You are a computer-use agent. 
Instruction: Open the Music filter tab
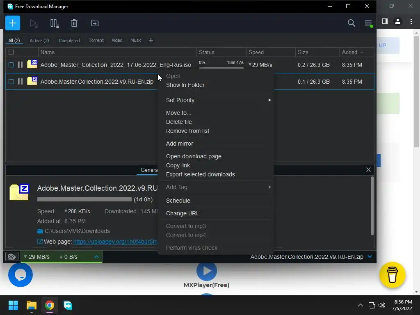[x=135, y=40]
